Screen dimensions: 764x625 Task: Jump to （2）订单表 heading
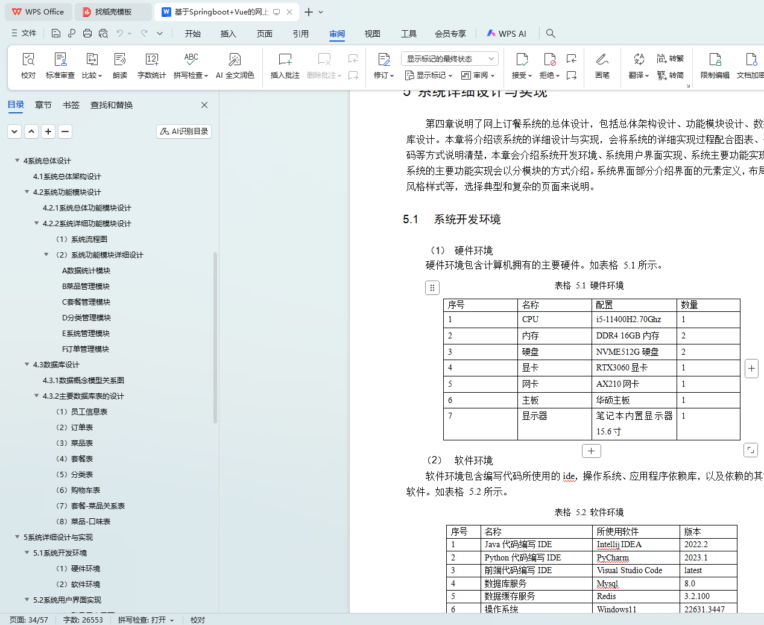(x=73, y=427)
